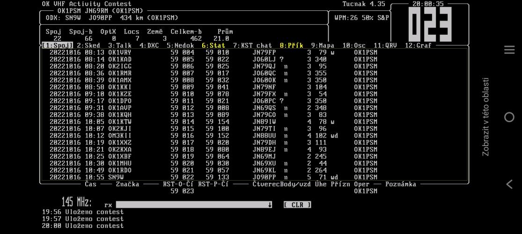This screenshot has height=234, width=522.
Task: Select the 4:DXC tab
Action: 149,46
